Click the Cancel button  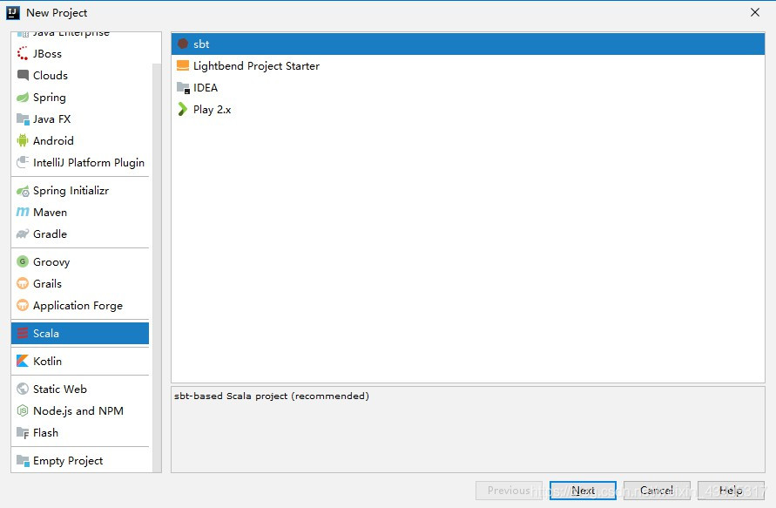[x=657, y=491]
